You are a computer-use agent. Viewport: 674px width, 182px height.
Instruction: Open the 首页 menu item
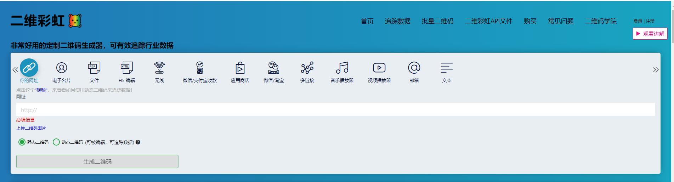[x=367, y=21]
